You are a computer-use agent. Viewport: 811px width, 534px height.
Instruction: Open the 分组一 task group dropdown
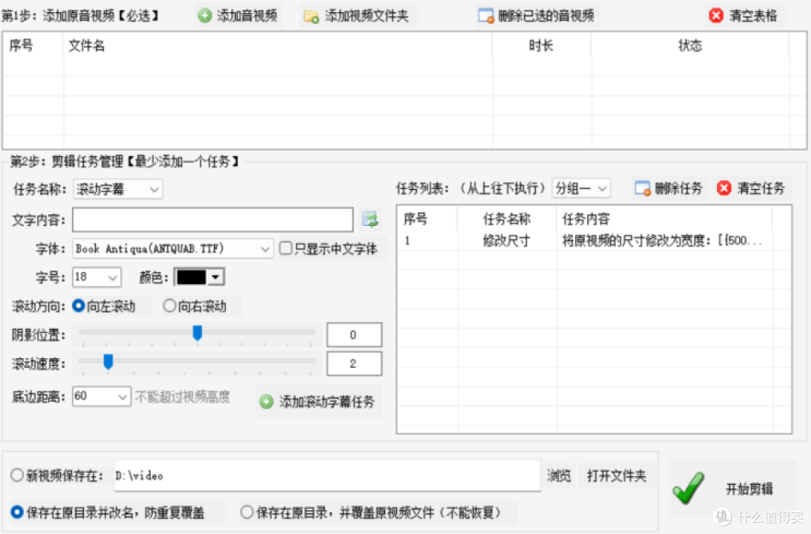(x=581, y=189)
